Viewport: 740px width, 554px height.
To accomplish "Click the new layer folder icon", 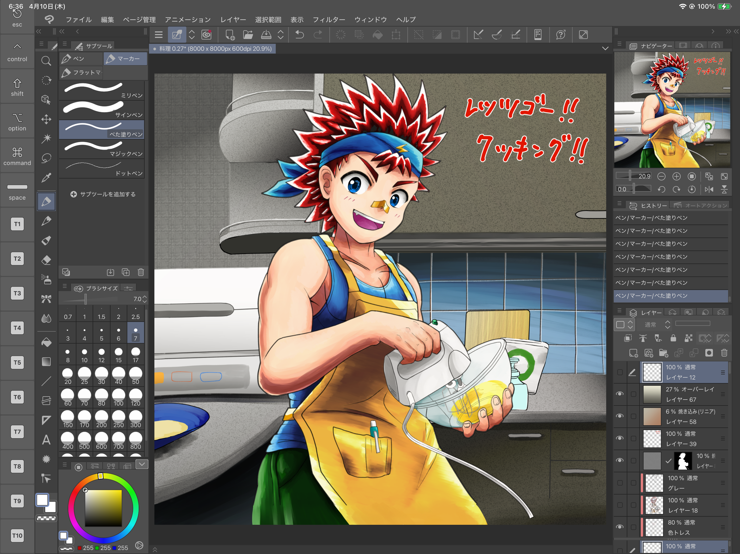I will (x=663, y=353).
